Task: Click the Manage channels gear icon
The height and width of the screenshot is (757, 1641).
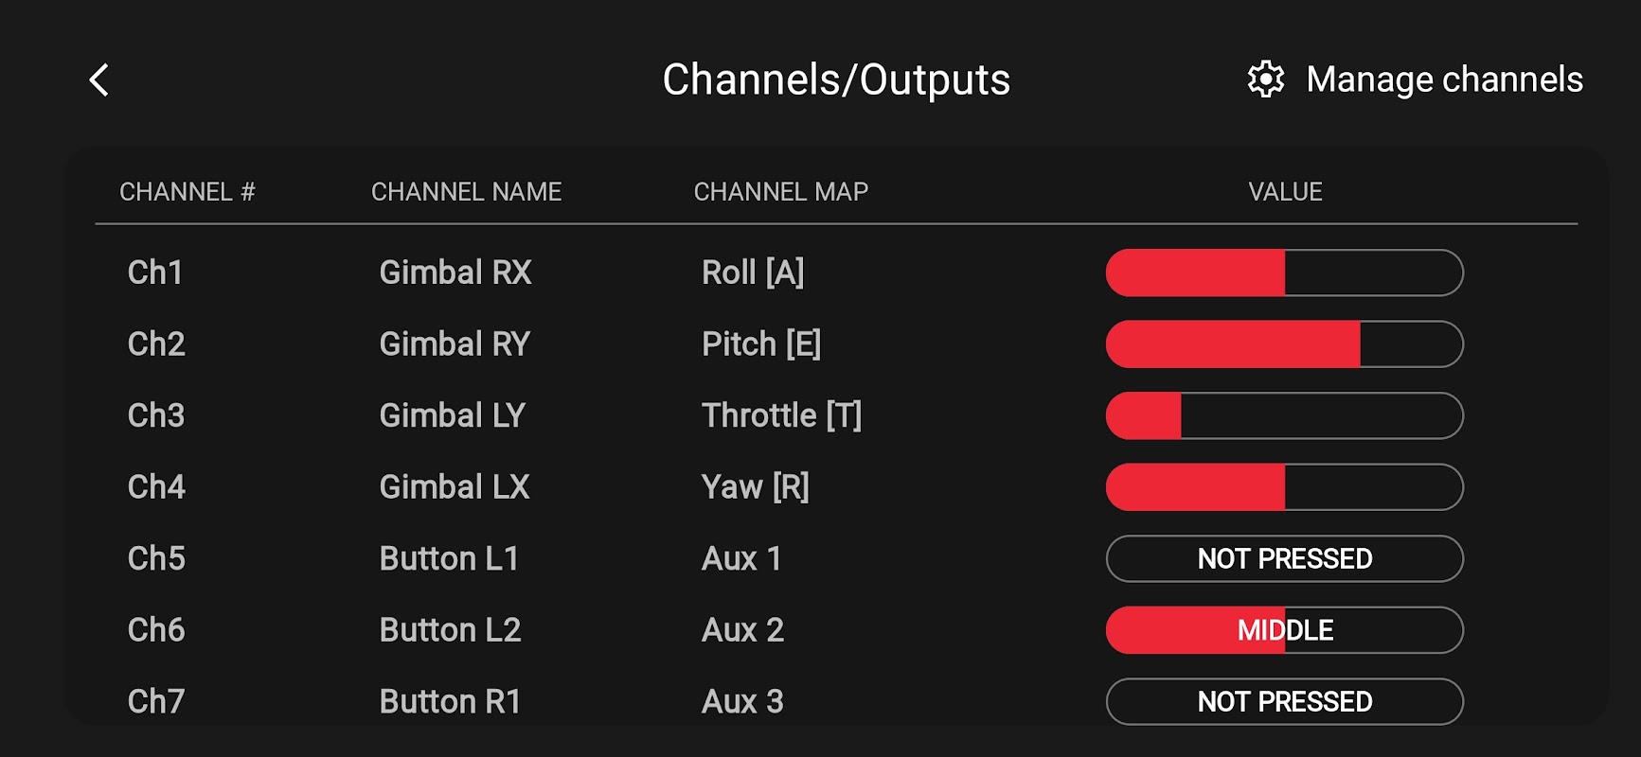Action: (1265, 79)
